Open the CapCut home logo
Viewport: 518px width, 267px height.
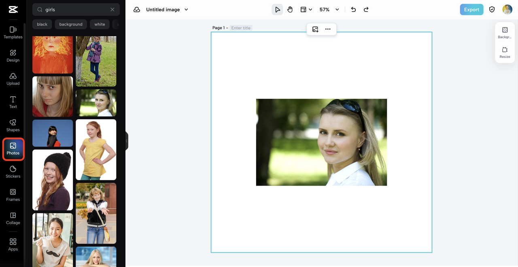pyautogui.click(x=13, y=10)
